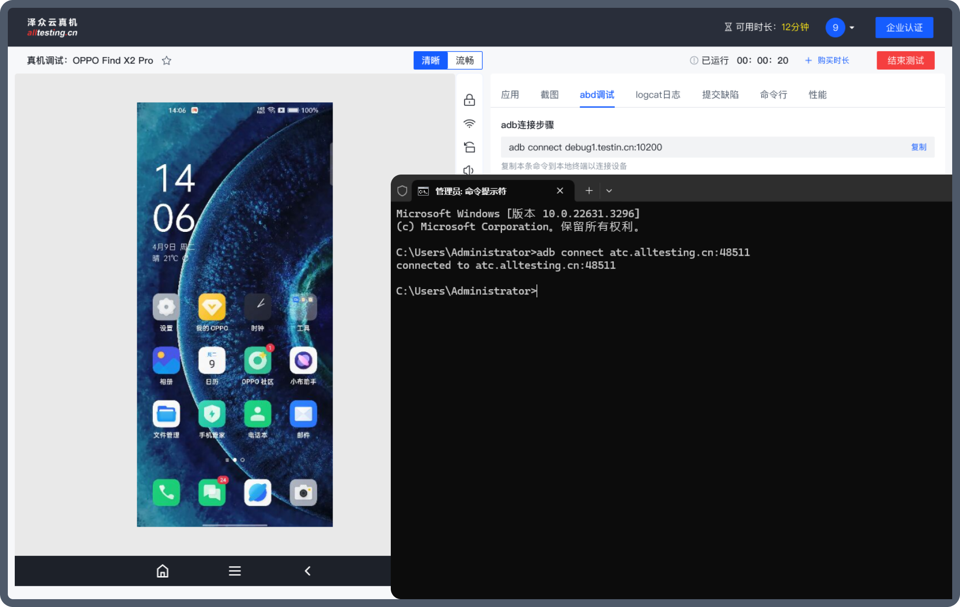This screenshot has width=960, height=607.
Task: Click 复制 to copy adb command
Action: (x=918, y=147)
